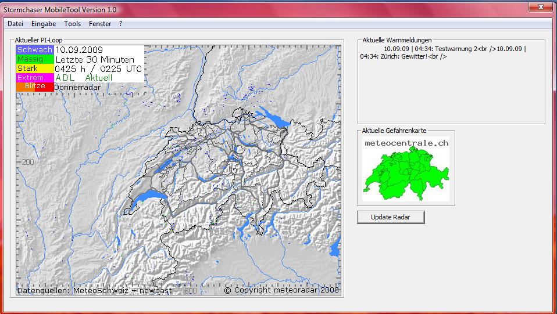Click the blue Schwach legend swatch
Viewport: 557px width, 314px height.
[35, 50]
